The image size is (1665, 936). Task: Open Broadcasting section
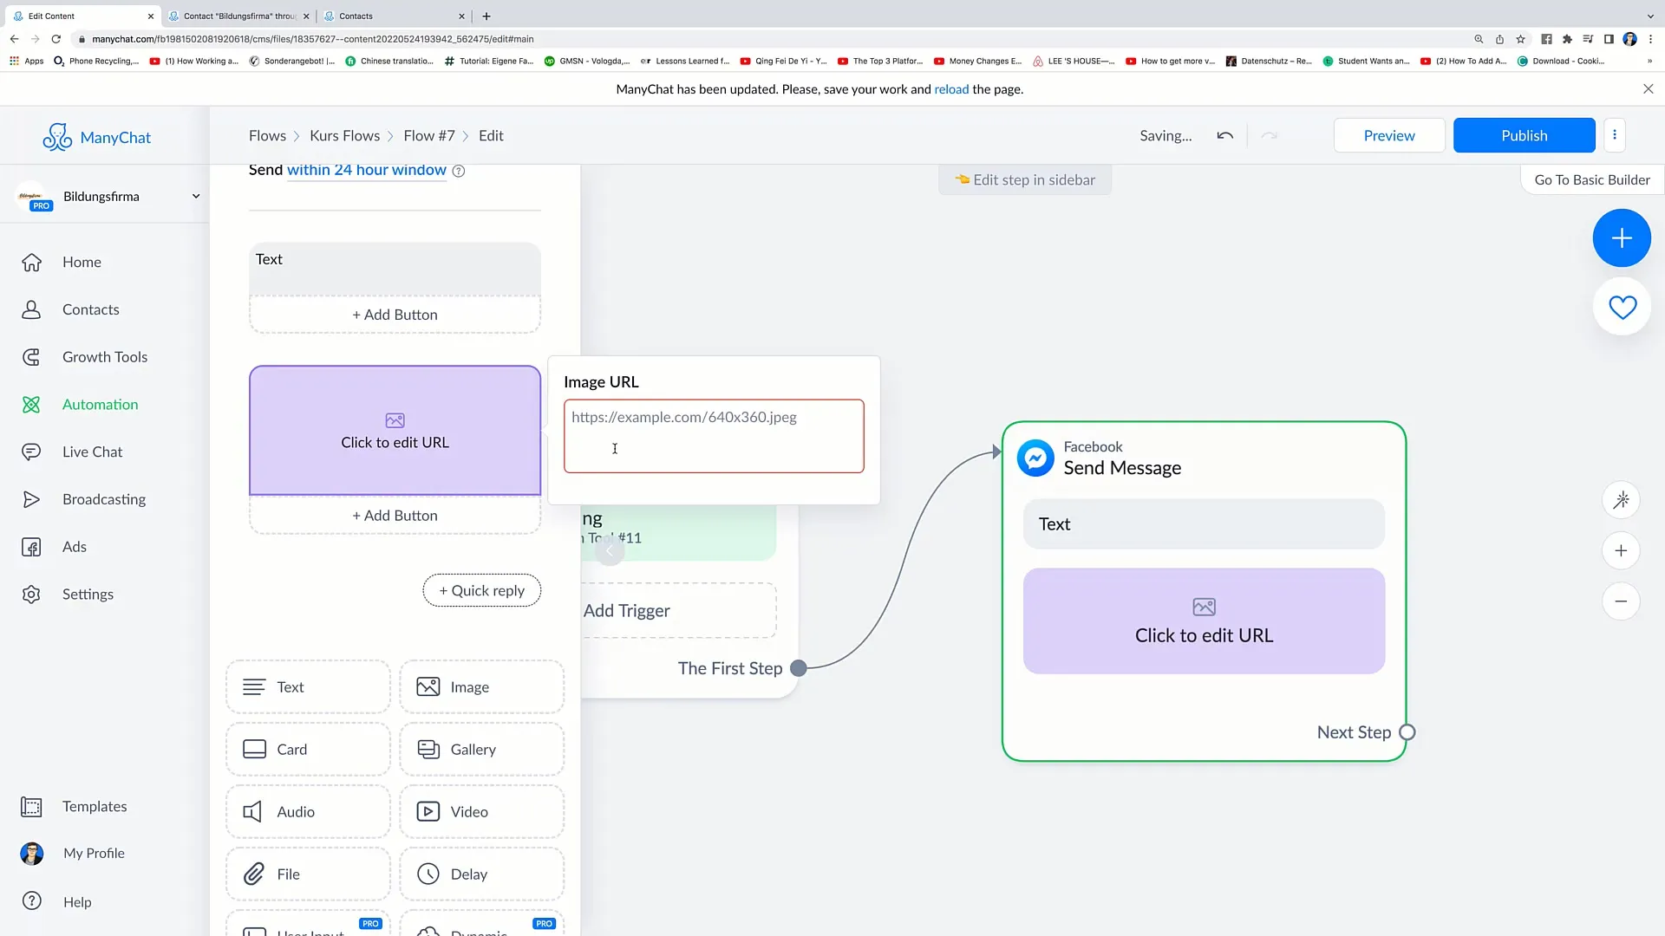[x=104, y=499]
